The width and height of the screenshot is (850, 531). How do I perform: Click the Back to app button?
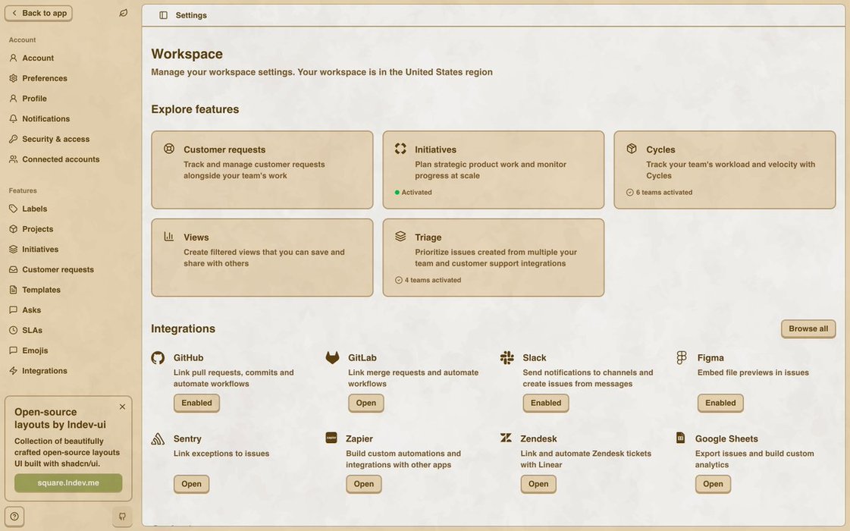pos(39,13)
